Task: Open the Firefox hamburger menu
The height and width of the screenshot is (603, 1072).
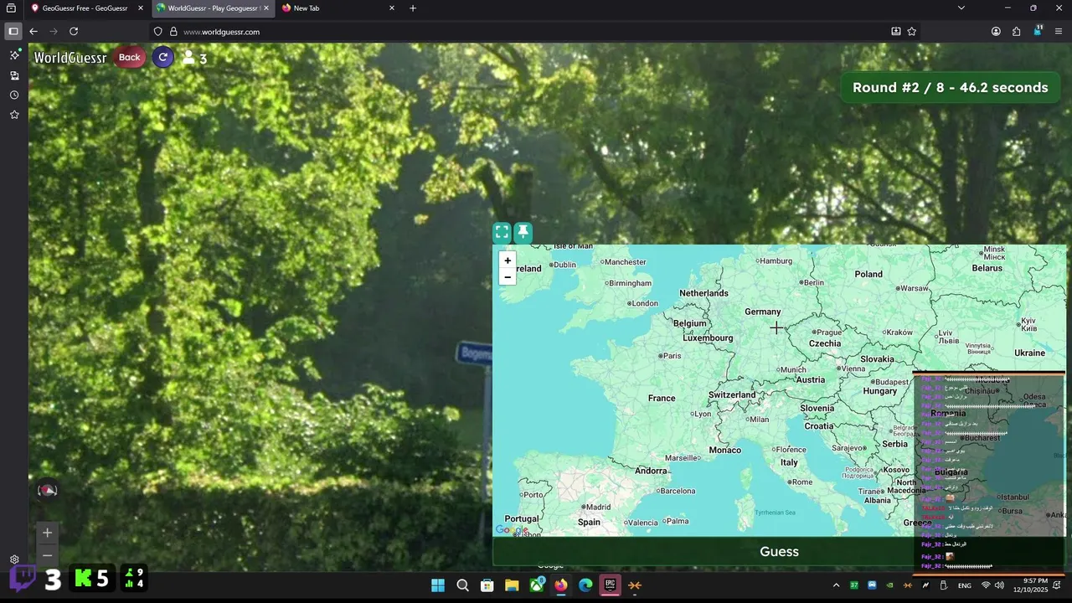Action: (1059, 31)
